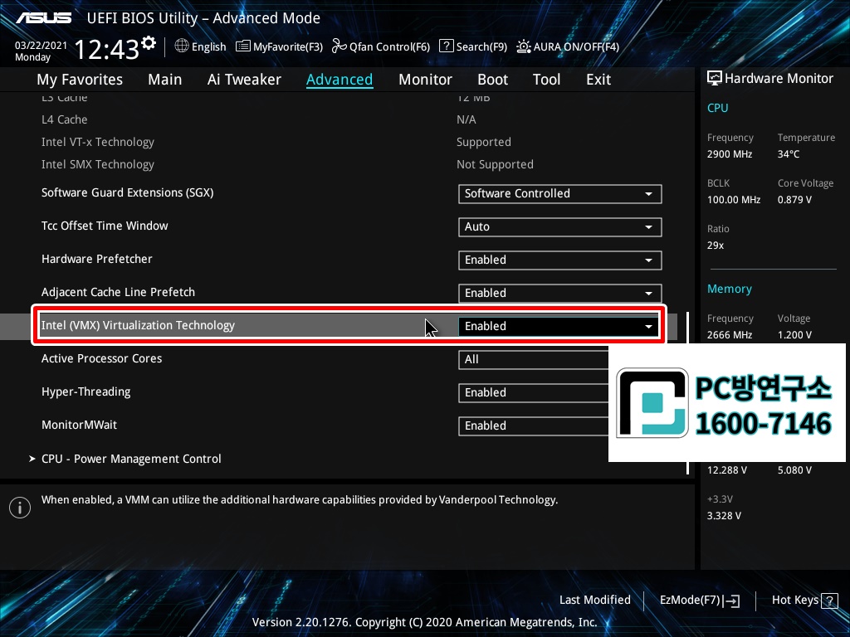
Task: Click the EzMode exit arrow icon
Action: click(731, 601)
